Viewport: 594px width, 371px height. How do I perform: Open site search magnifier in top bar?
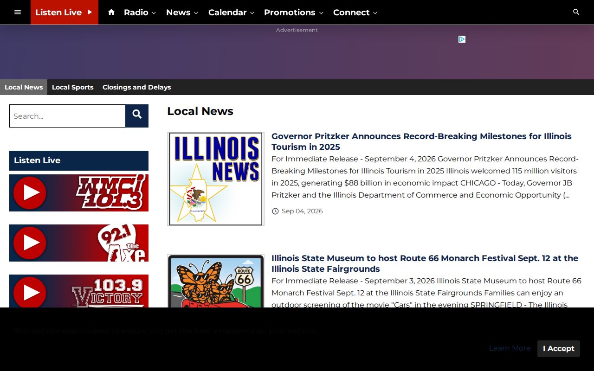[x=576, y=12]
